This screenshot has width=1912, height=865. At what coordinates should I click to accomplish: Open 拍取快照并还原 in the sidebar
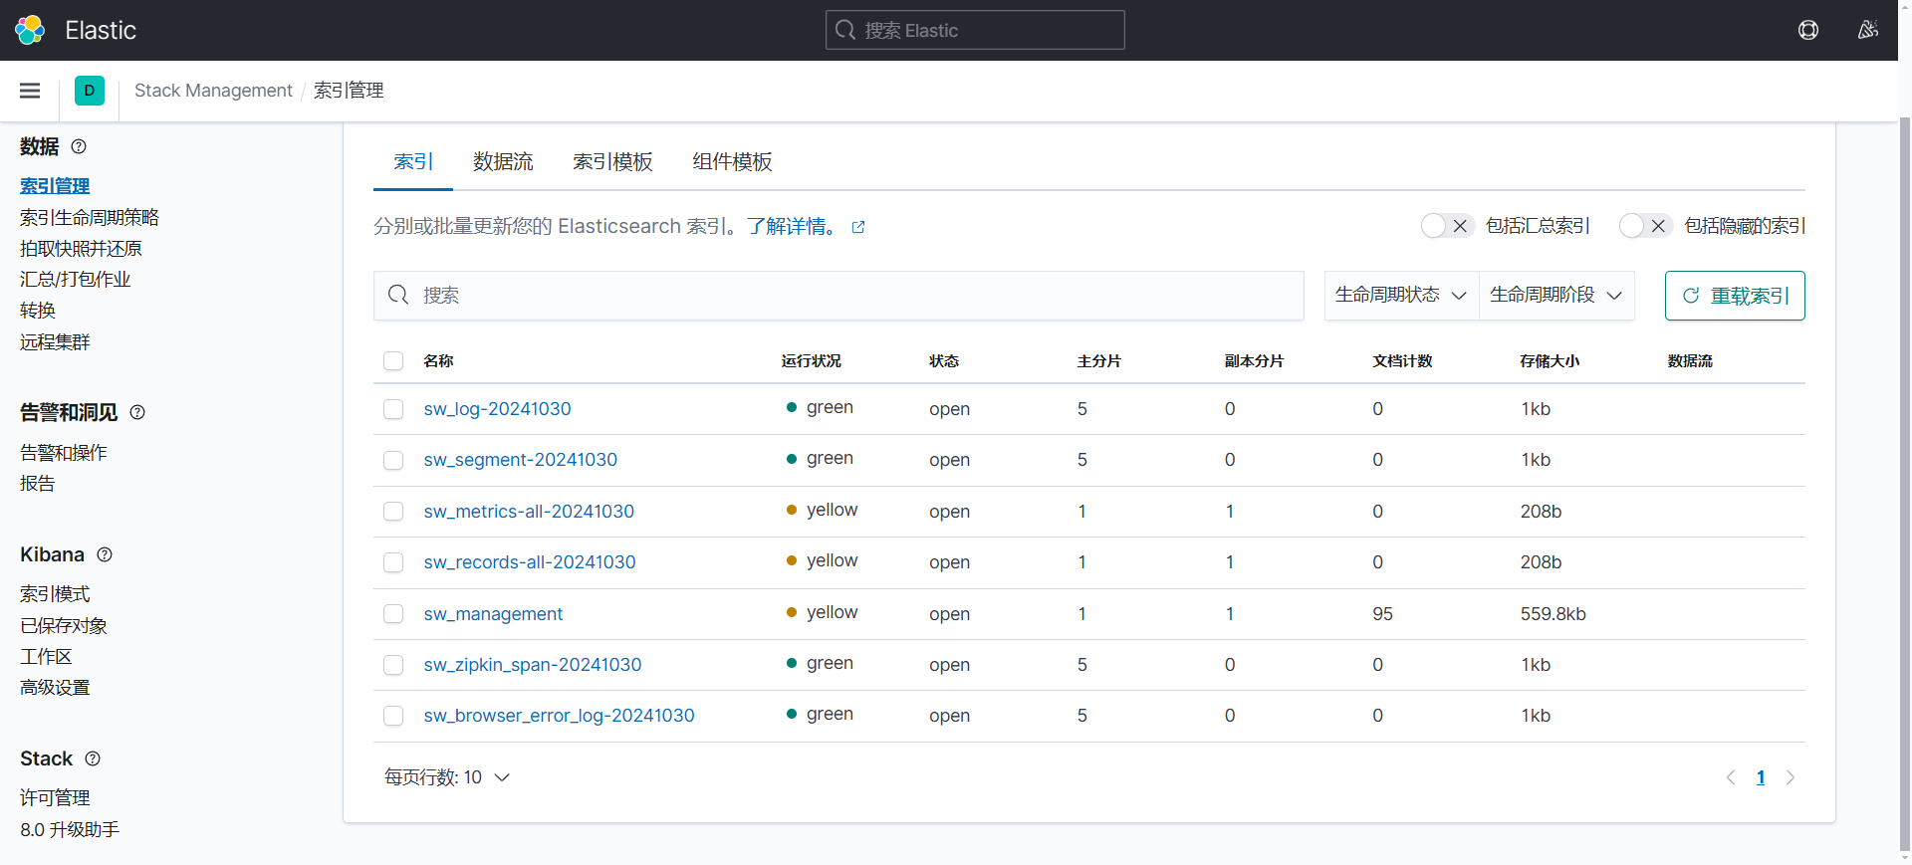pyautogui.click(x=81, y=248)
